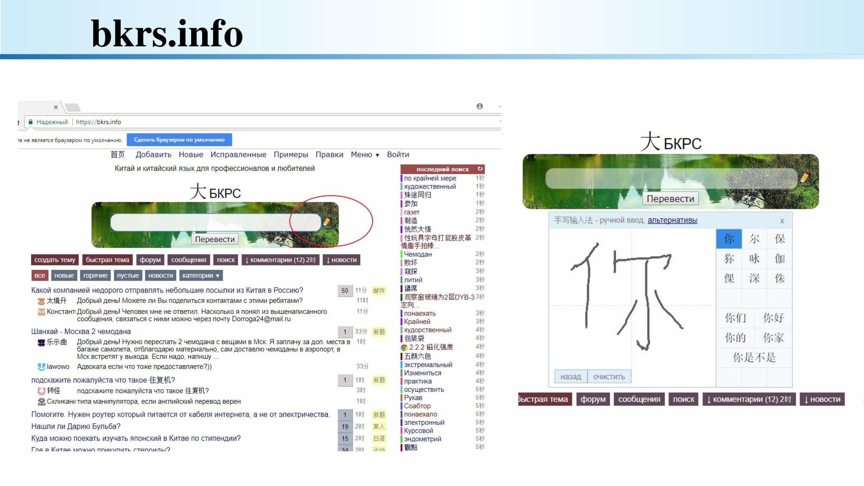Close the handwriting input panel

tap(782, 221)
